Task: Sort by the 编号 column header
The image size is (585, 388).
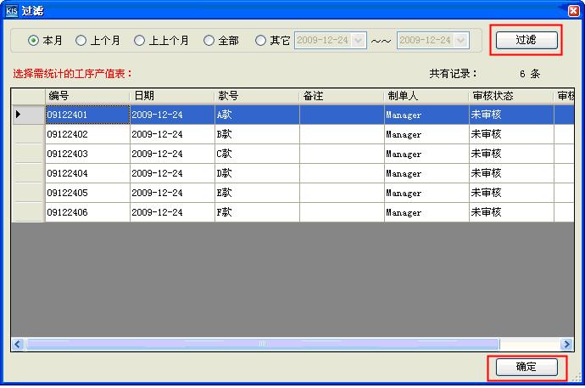Action: click(86, 96)
